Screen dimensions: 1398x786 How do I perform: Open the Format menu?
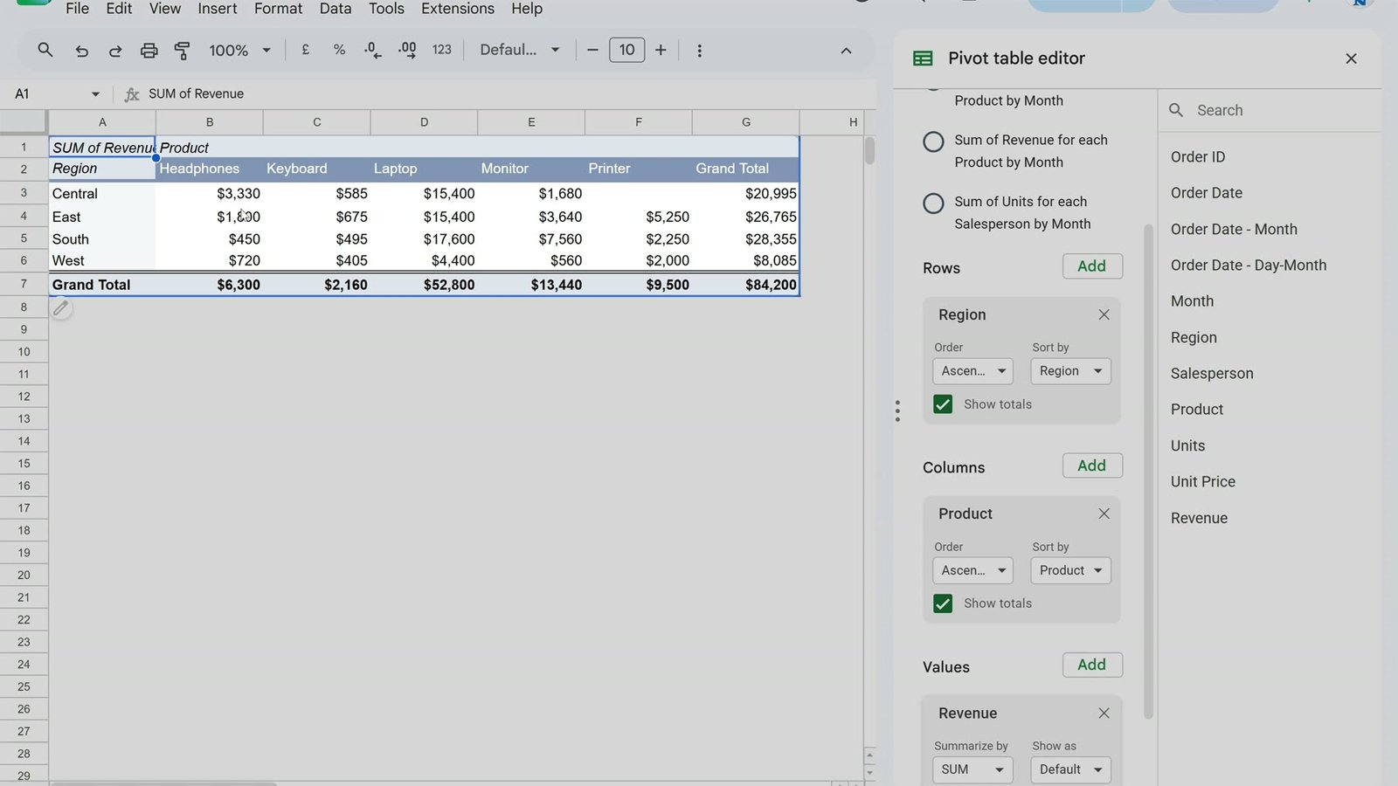click(x=278, y=9)
